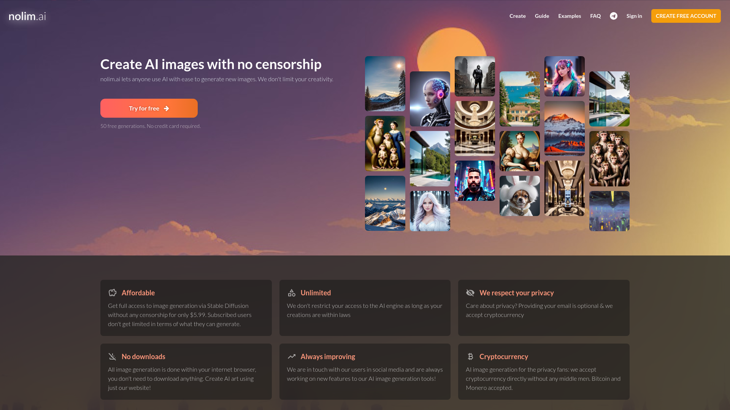Viewport: 730px width, 410px height.
Task: Open the Telegram channel via paper plane icon
Action: [614, 16]
